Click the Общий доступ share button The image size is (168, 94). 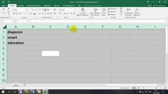(159, 5)
